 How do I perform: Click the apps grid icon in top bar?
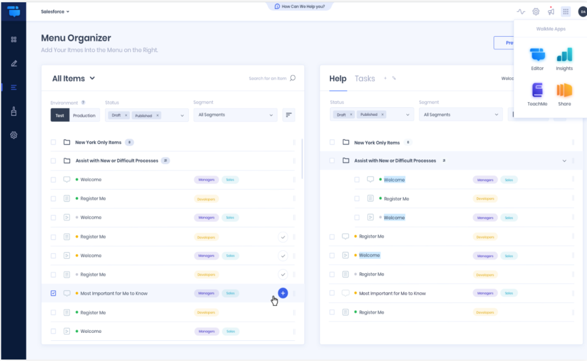pos(566,11)
